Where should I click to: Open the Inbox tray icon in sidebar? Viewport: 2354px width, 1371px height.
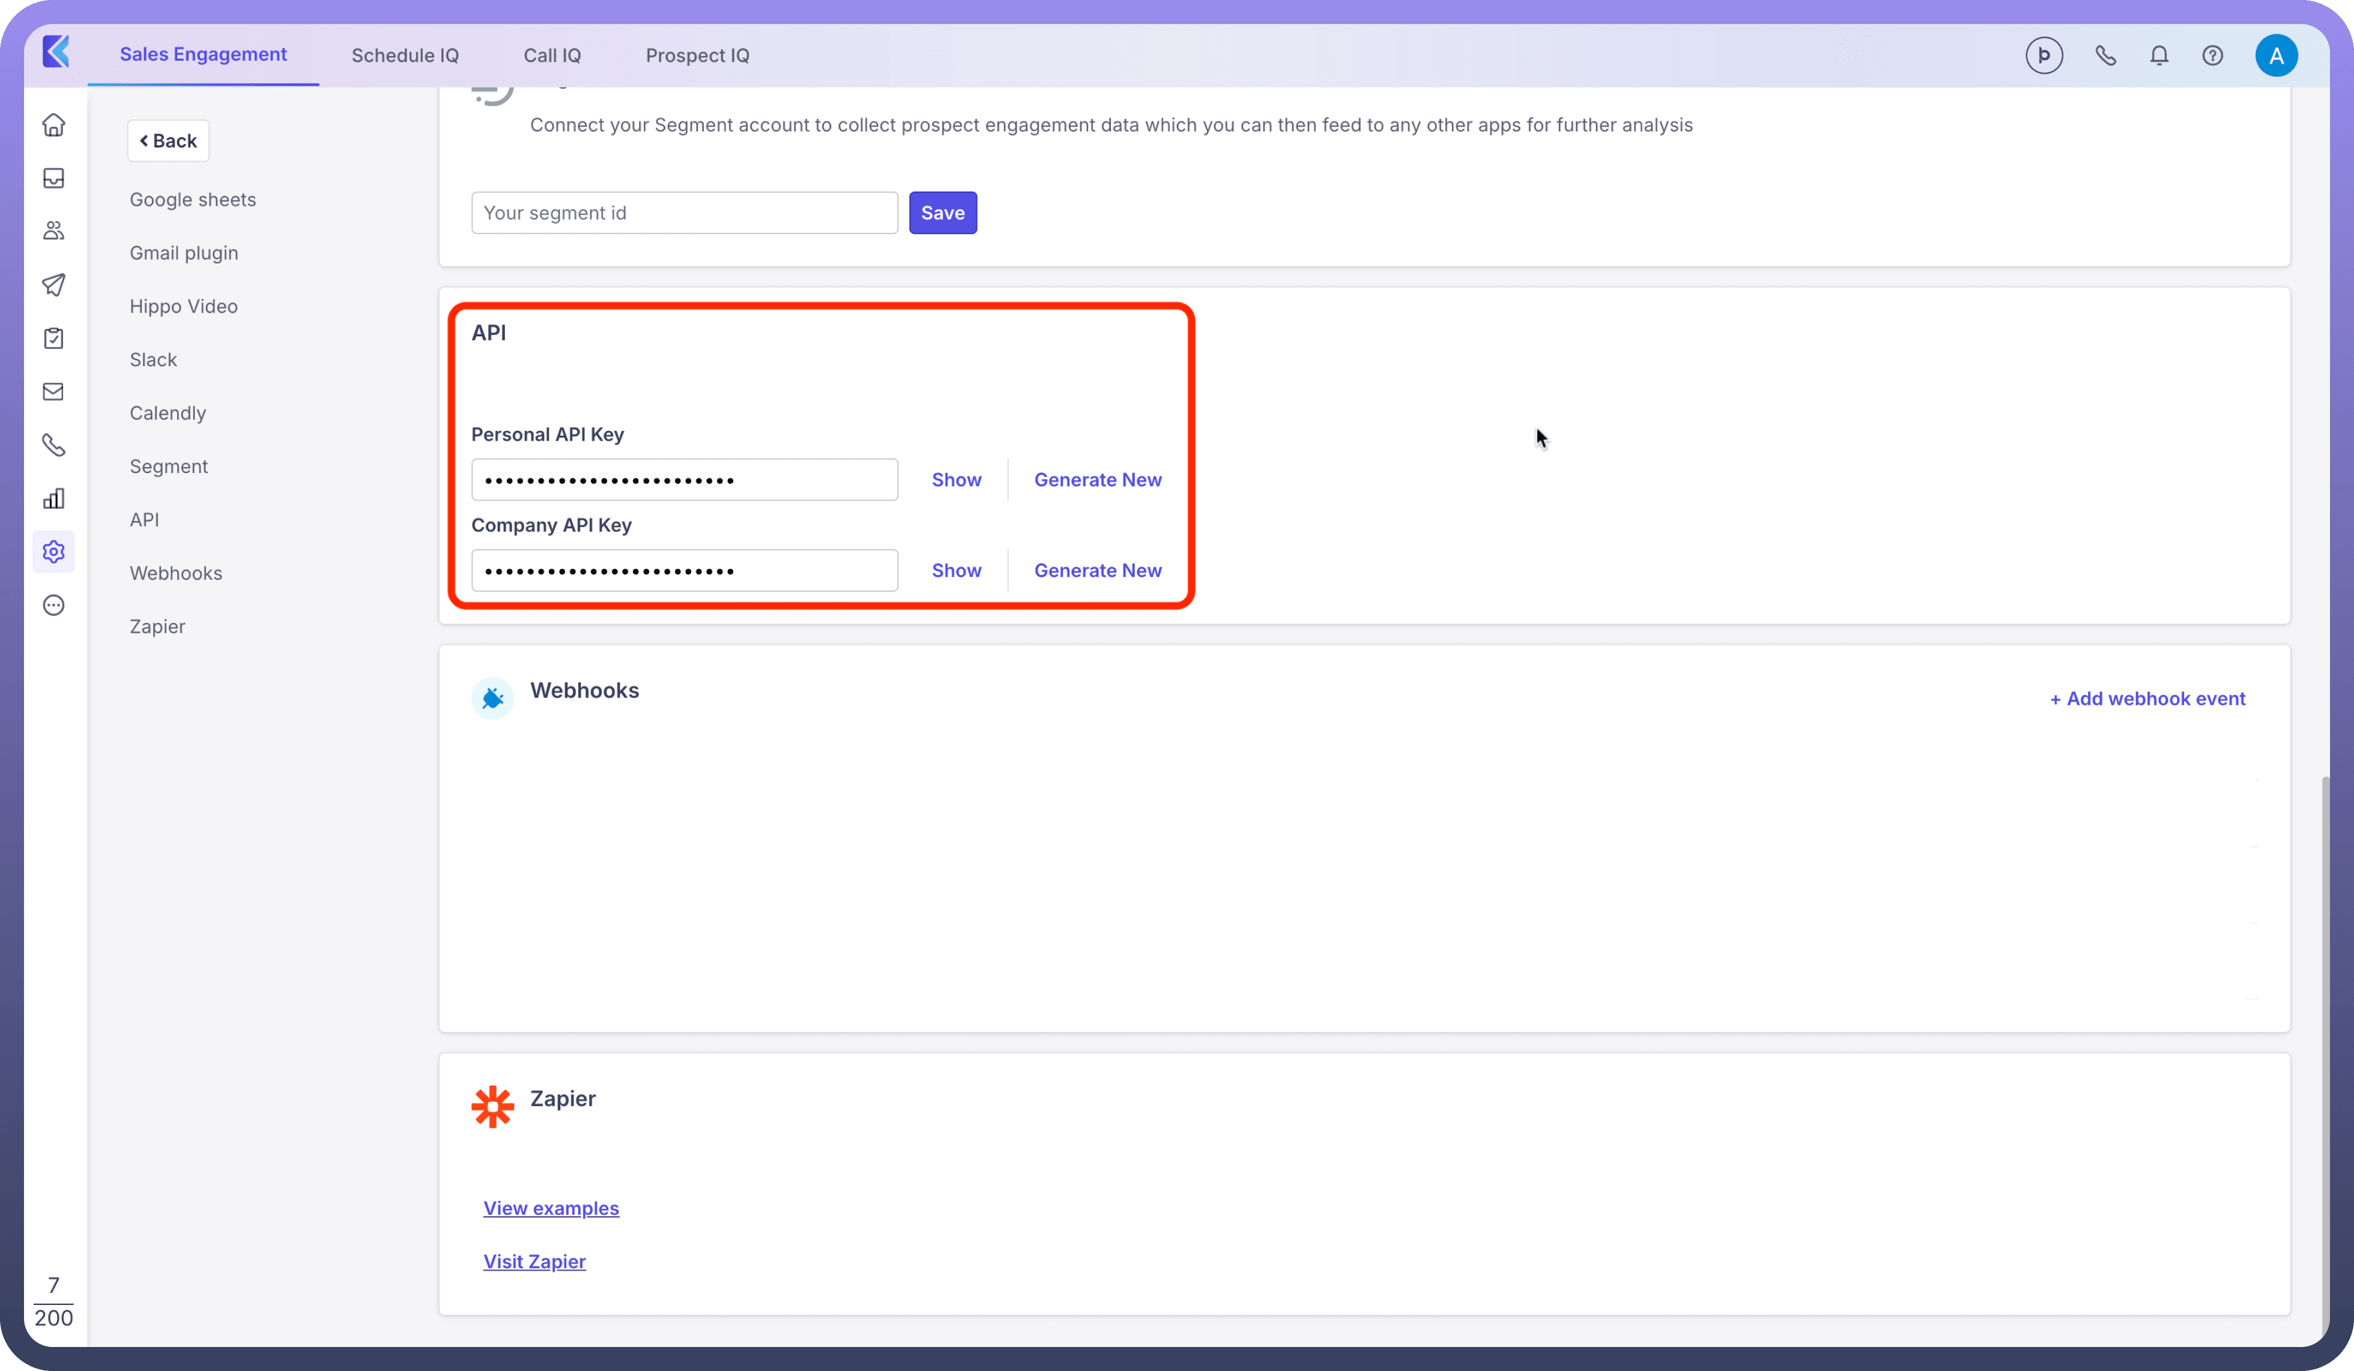point(53,178)
